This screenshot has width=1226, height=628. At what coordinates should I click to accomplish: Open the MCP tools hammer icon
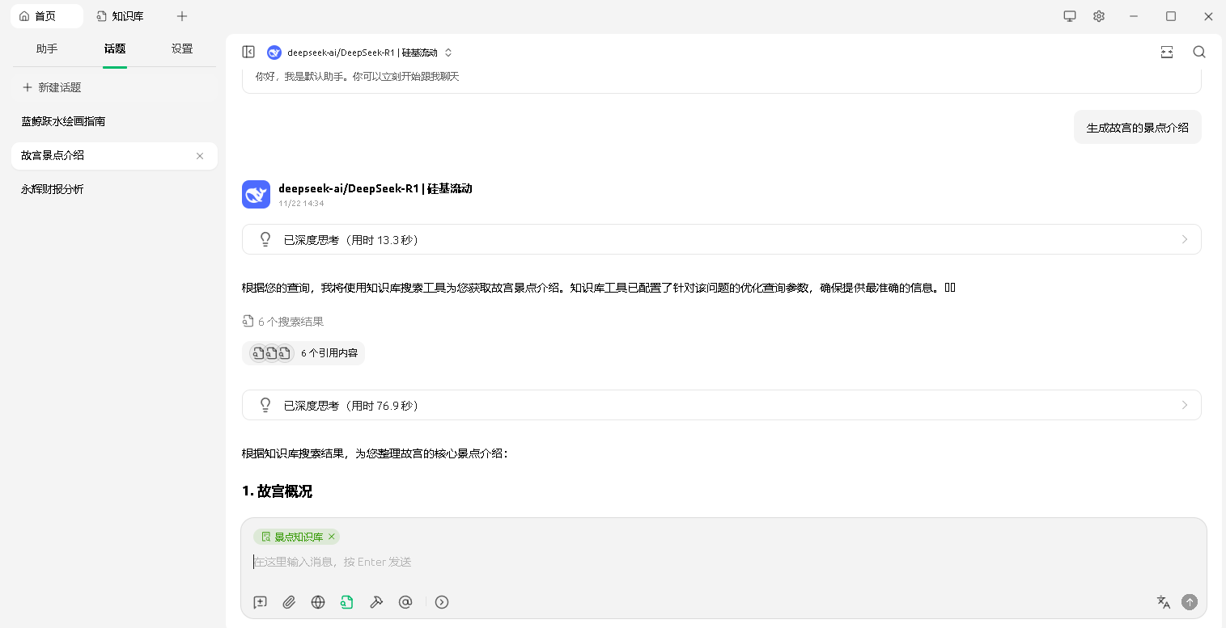tap(376, 602)
